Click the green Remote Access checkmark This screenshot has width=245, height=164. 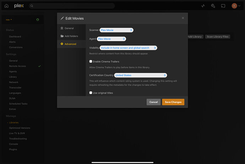39,66
